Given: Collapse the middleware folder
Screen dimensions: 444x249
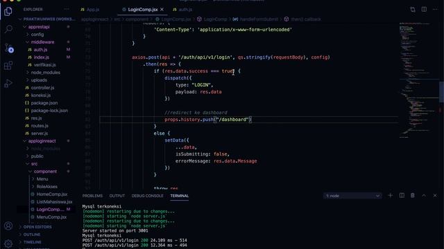Looking at the screenshot, I should pyautogui.click(x=42, y=42).
